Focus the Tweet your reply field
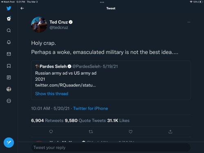 [111, 147]
